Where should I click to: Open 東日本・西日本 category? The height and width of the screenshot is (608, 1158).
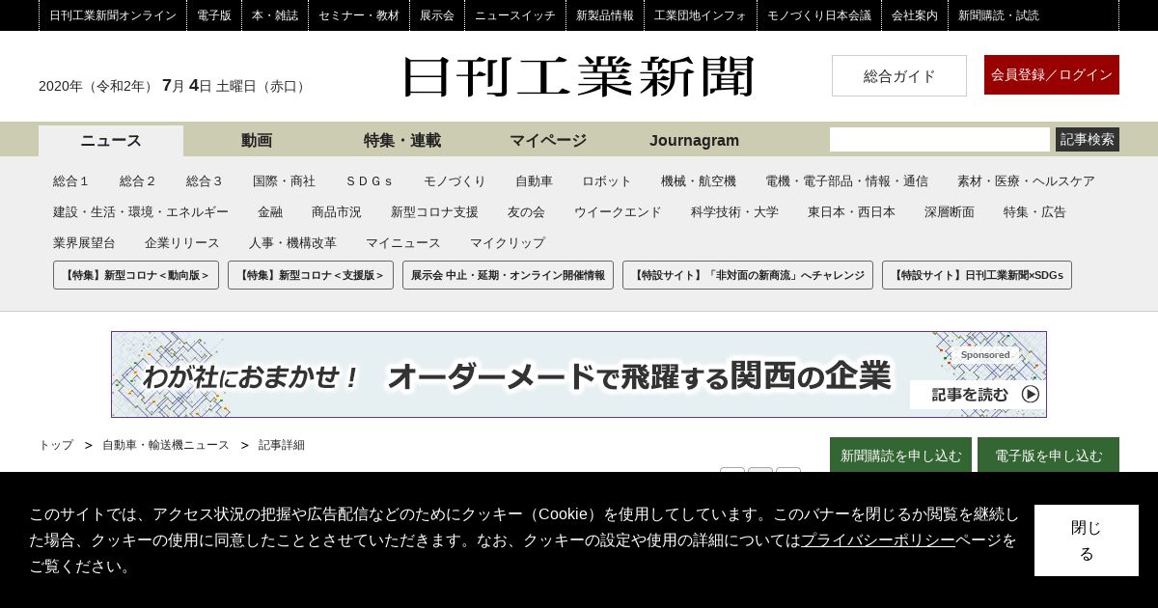pyautogui.click(x=851, y=212)
